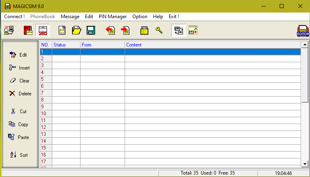Select row number 9 in the table

coord(170,107)
